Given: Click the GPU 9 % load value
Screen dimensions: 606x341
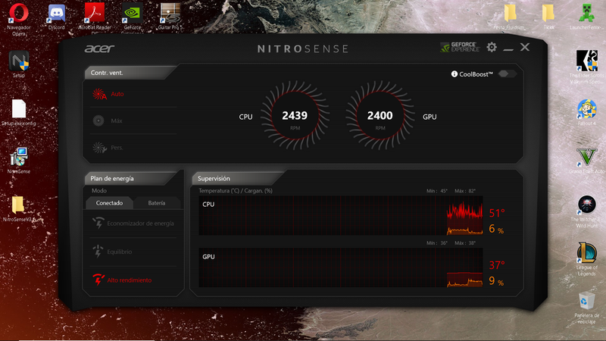Looking at the screenshot, I should click(496, 281).
